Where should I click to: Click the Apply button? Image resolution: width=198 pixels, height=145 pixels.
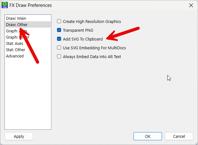pyautogui.click(x=19, y=136)
